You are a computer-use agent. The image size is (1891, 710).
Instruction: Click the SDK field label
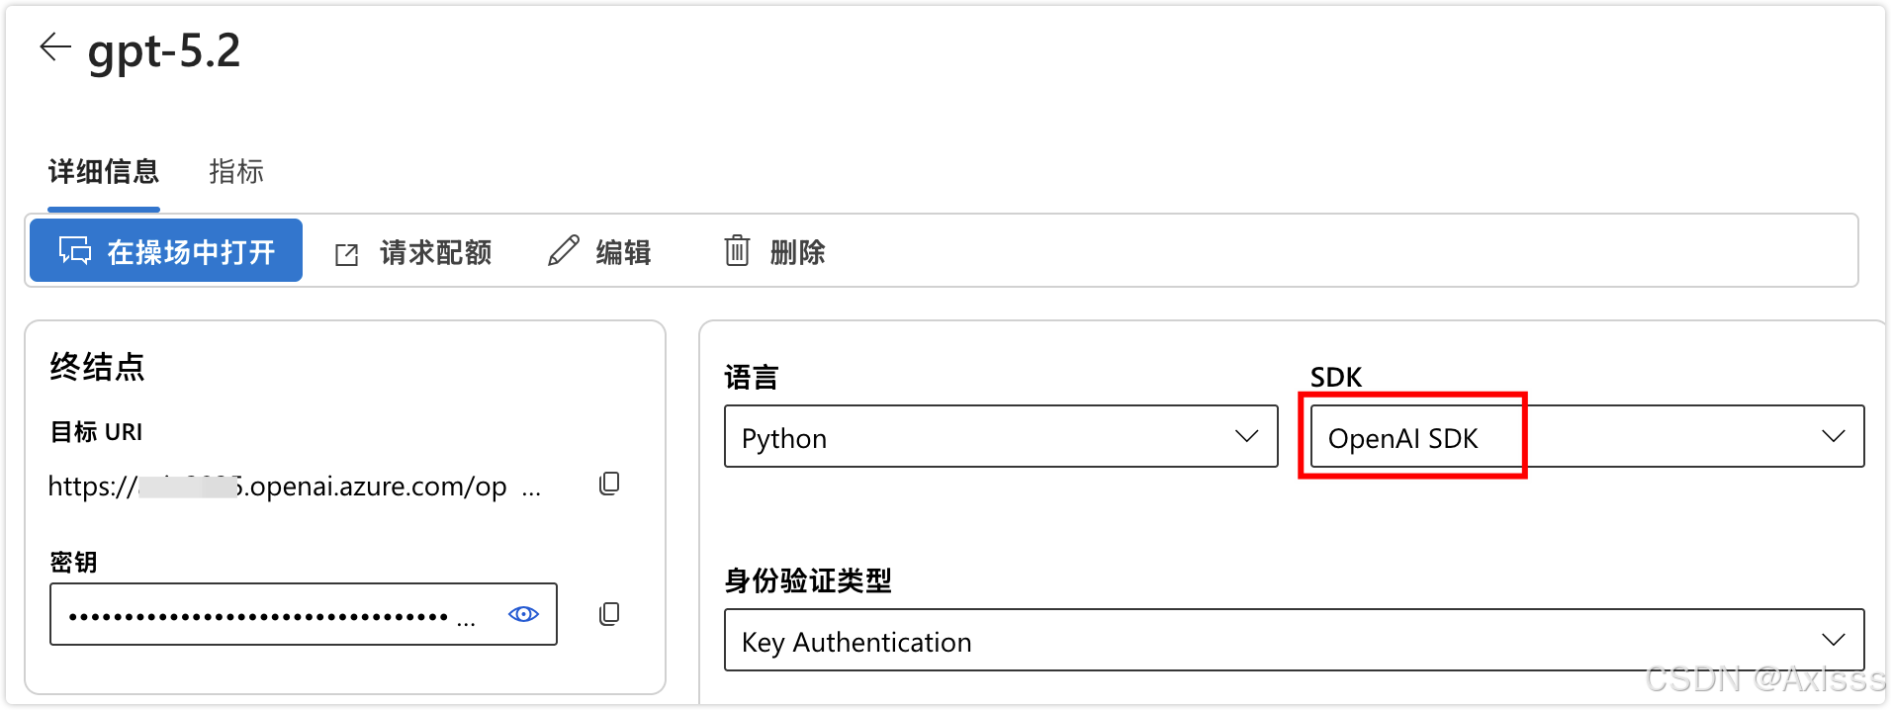click(1336, 377)
